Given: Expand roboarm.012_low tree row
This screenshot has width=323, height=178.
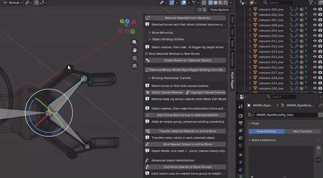Looking at the screenshot, I should tap(250, 46).
